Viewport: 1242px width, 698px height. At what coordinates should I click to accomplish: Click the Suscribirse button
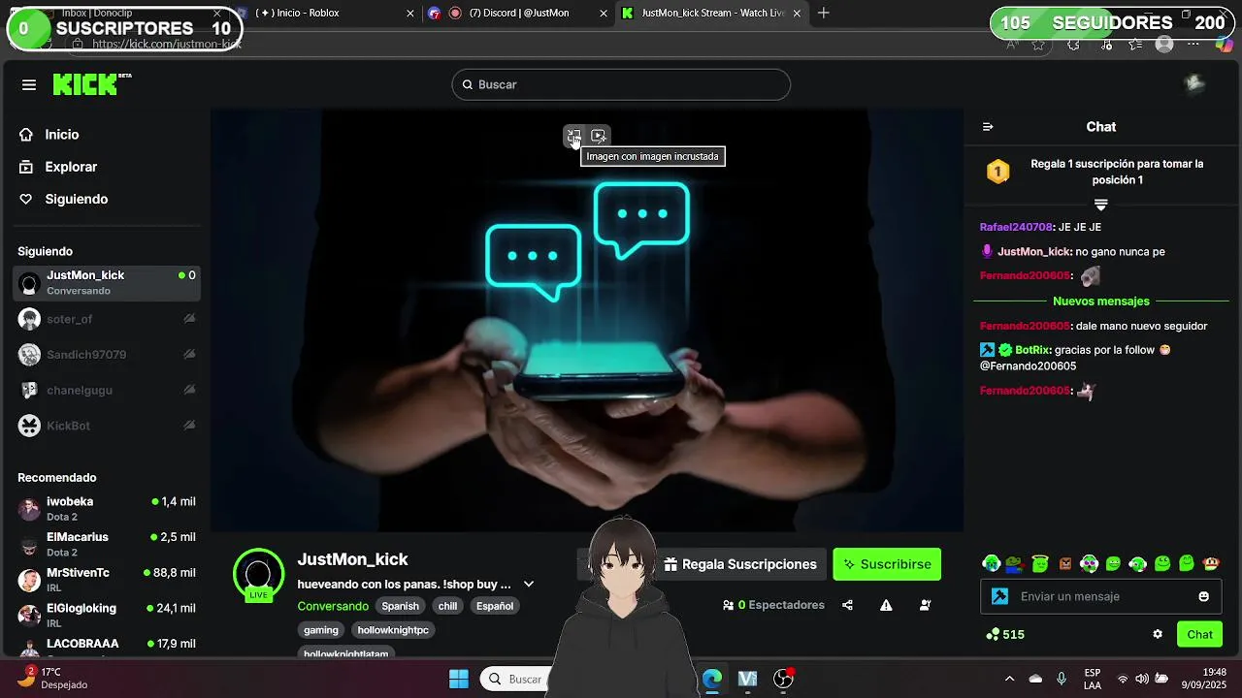[x=887, y=564]
